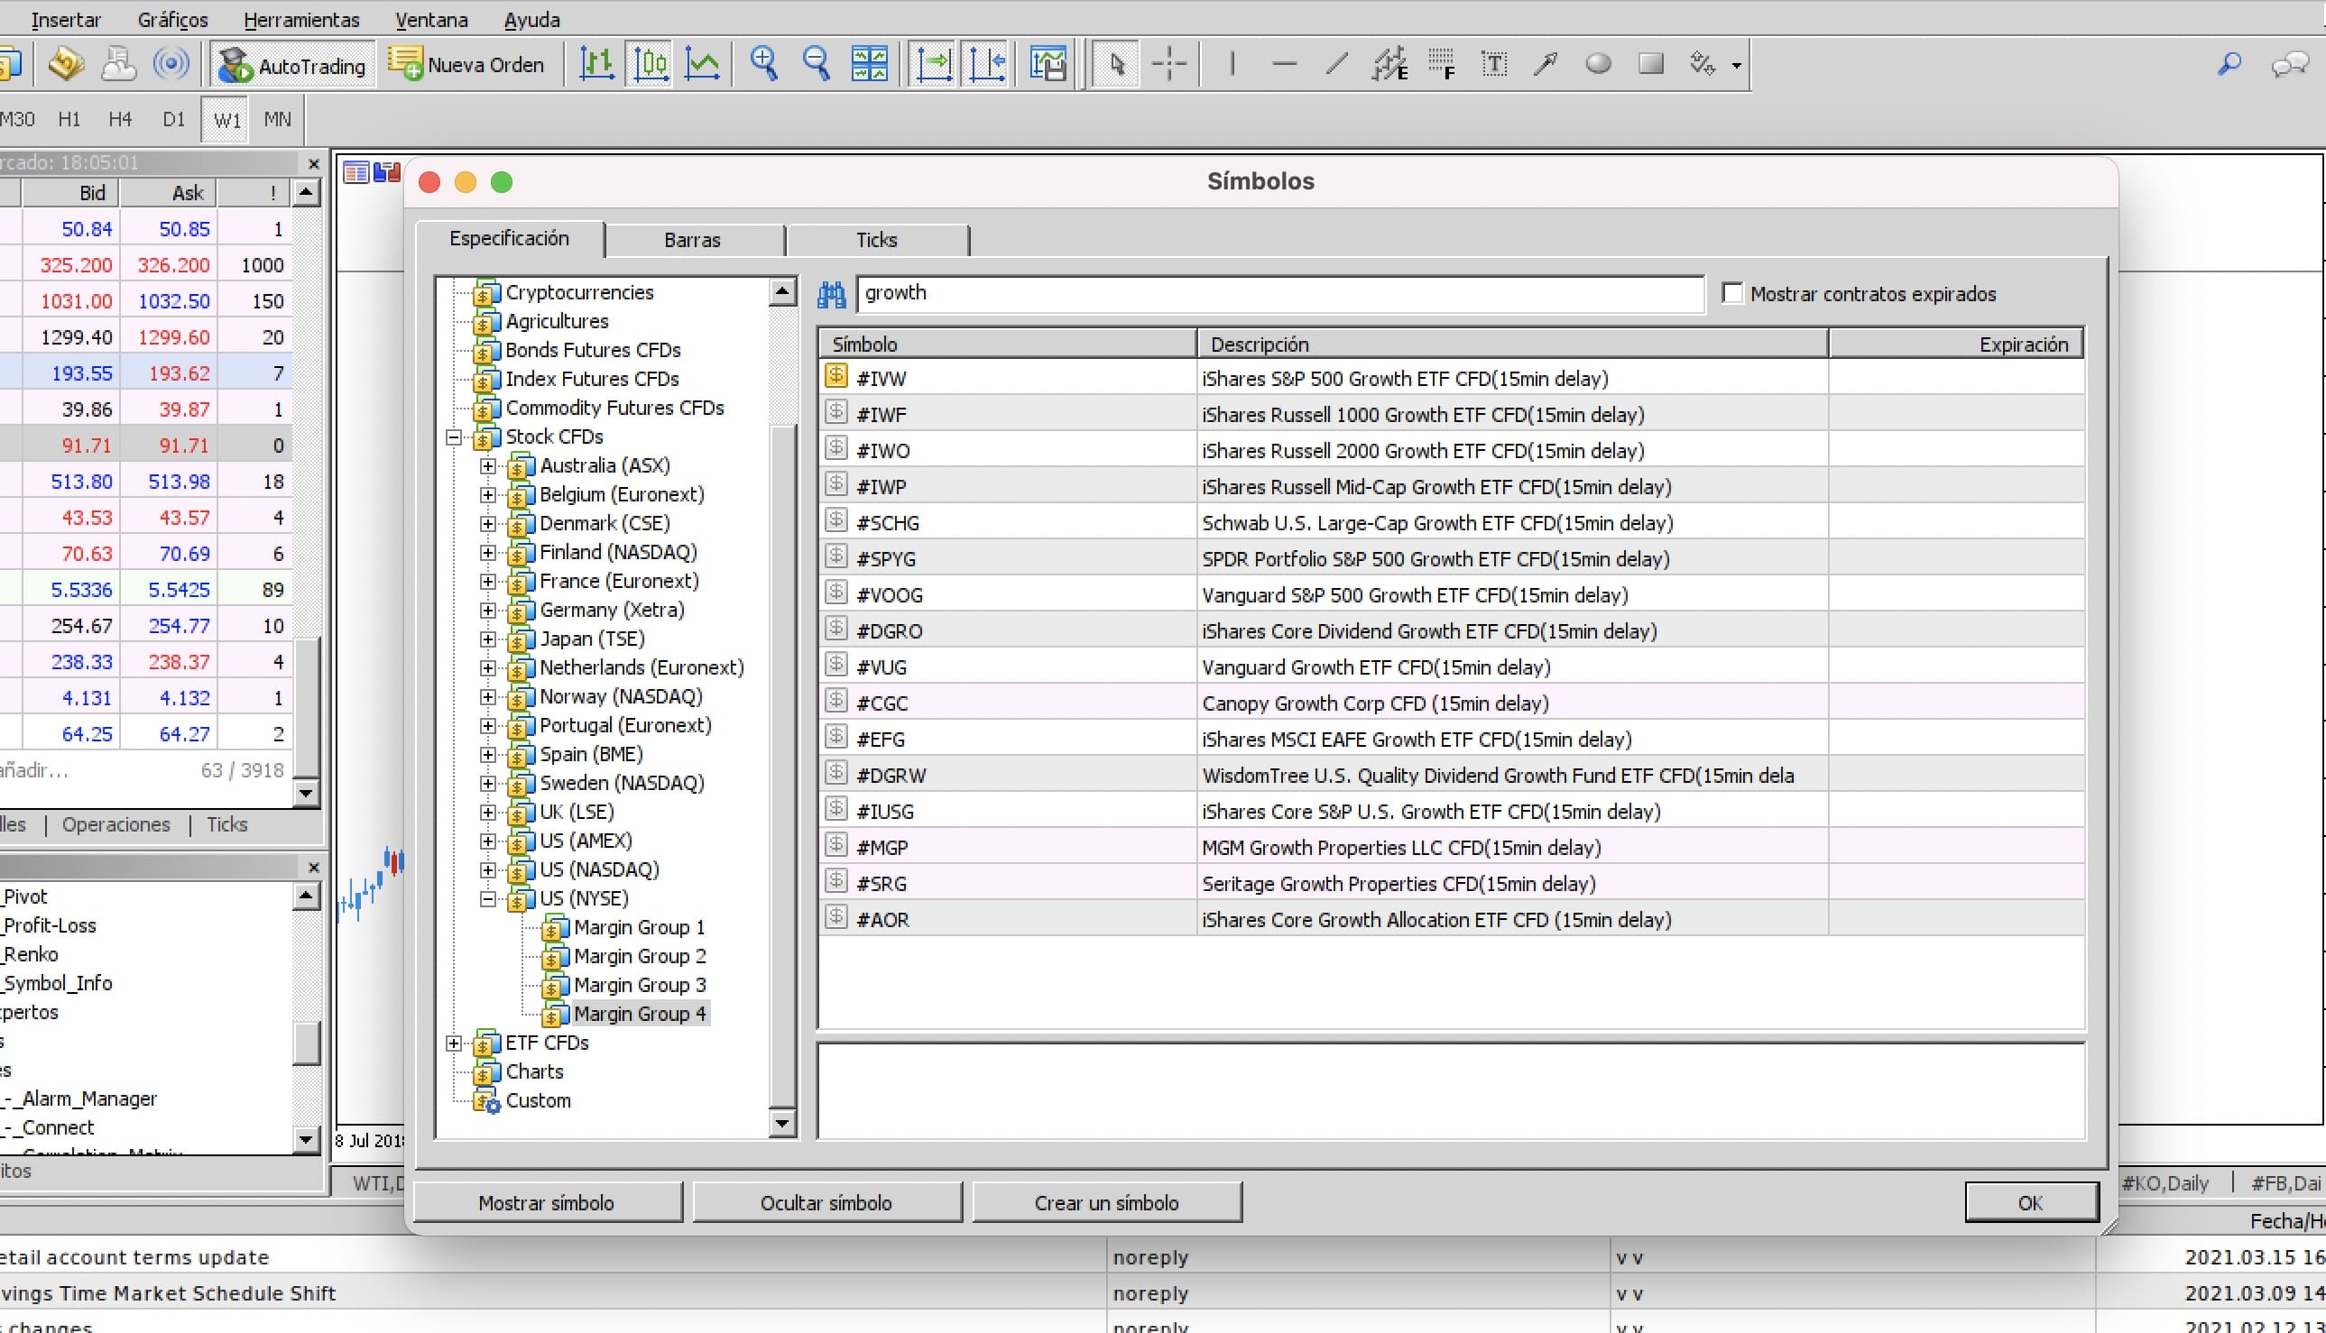Image resolution: width=2326 pixels, height=1333 pixels.
Task: Close the Market Watch panel
Action: click(313, 164)
